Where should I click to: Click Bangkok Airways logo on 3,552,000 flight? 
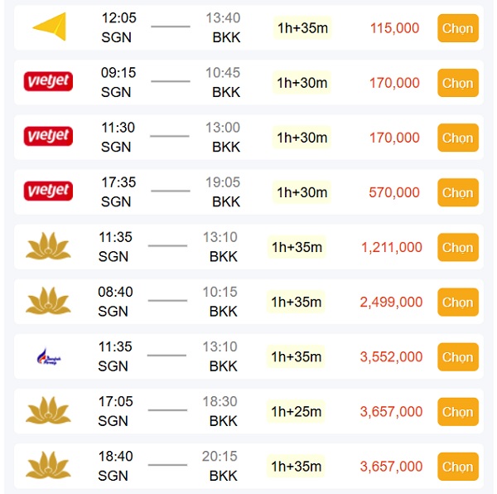(x=49, y=356)
